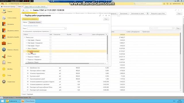
Task: Tick the checkbox for Лофт + Ламинат
Action: tap(51, 40)
